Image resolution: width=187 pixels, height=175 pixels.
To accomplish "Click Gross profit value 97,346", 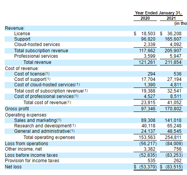I will click(148, 109).
